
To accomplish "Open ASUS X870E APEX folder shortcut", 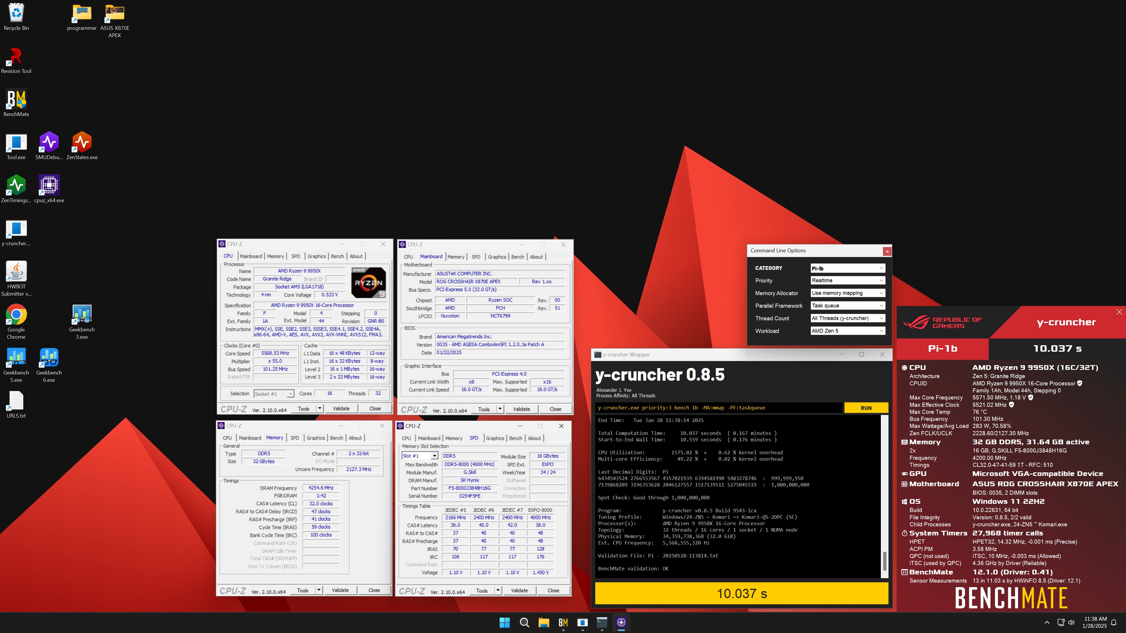I will point(115,21).
